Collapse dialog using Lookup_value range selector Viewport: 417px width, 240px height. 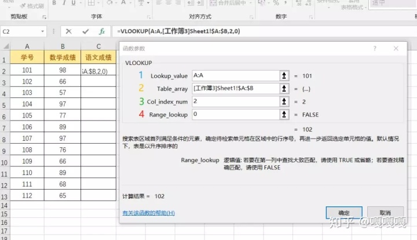coord(284,75)
